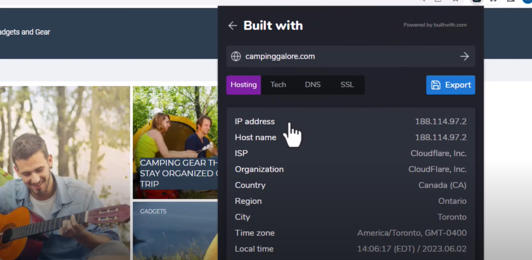Click the Country label

tap(250, 185)
